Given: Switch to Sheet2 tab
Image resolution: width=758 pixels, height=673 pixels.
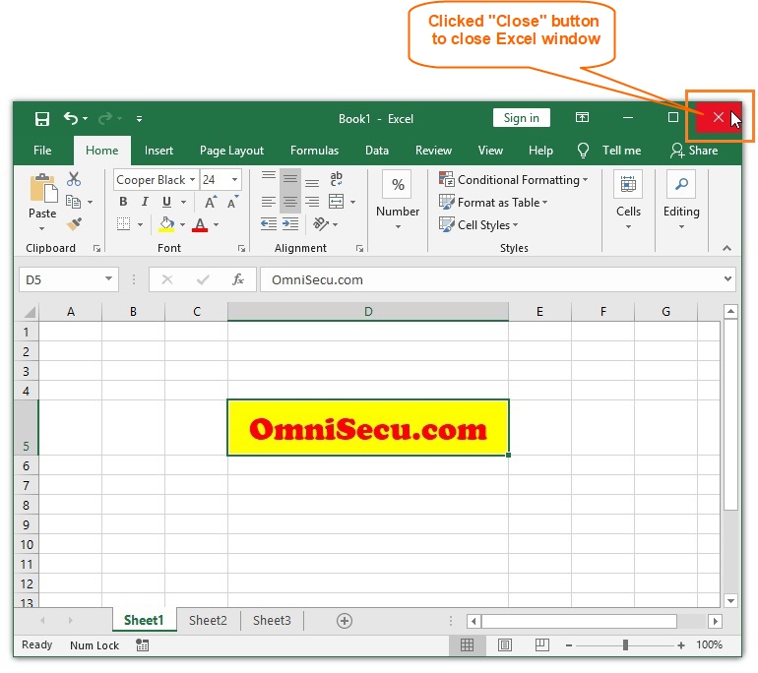Looking at the screenshot, I should coord(208,620).
